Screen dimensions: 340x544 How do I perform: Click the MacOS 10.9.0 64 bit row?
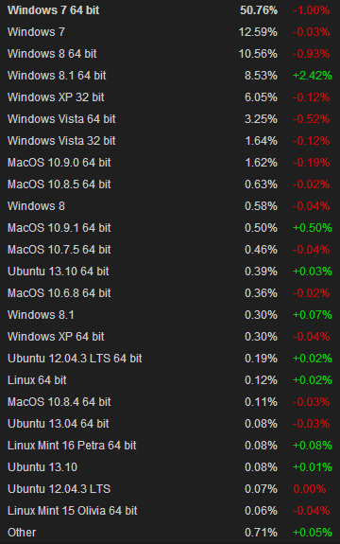point(170,163)
